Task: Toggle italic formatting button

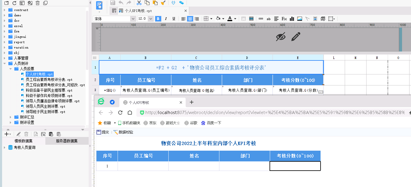Action: 166,19
